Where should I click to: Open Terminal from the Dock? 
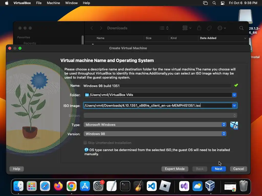125,186
